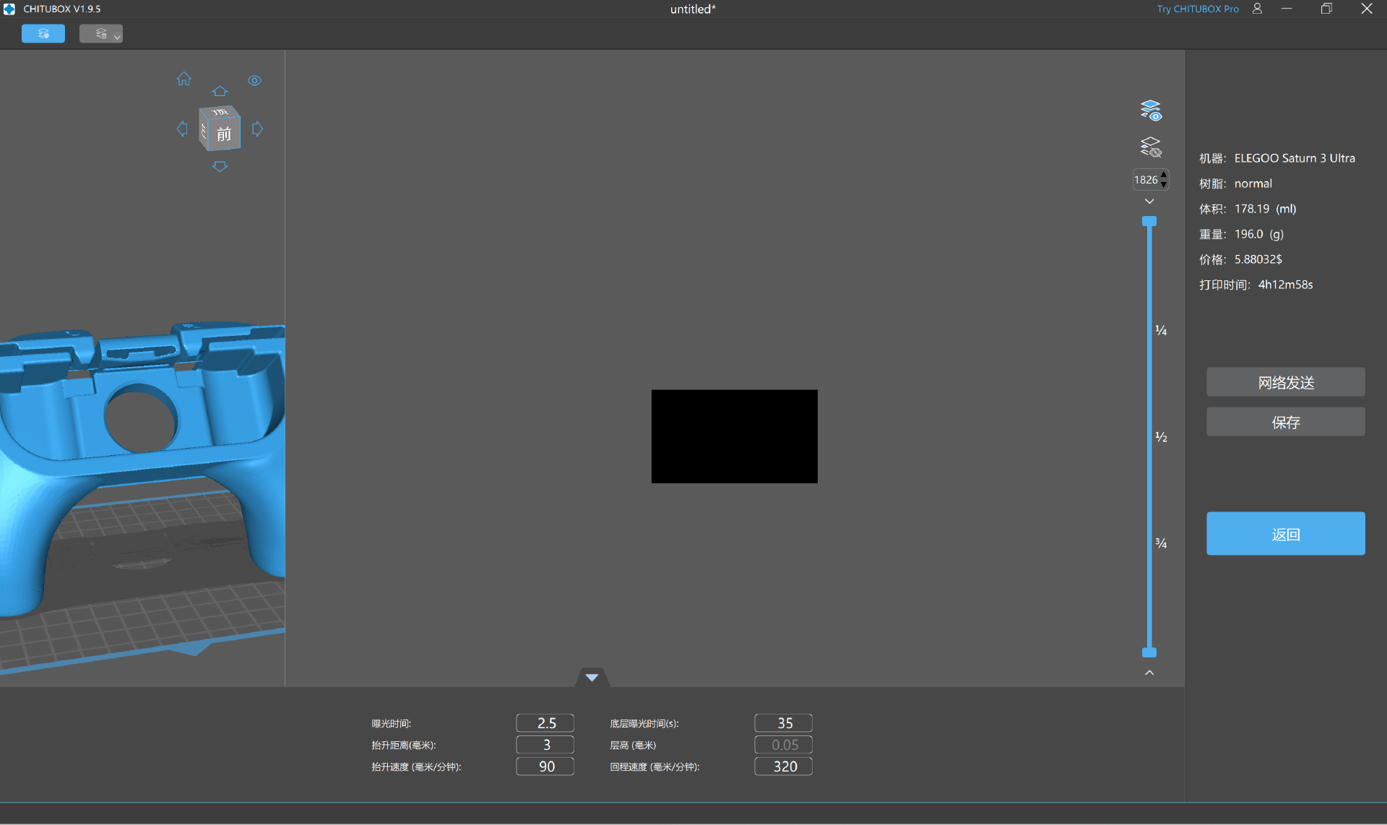Rotate view with the left arrow
This screenshot has height=825, width=1387.
click(x=182, y=129)
